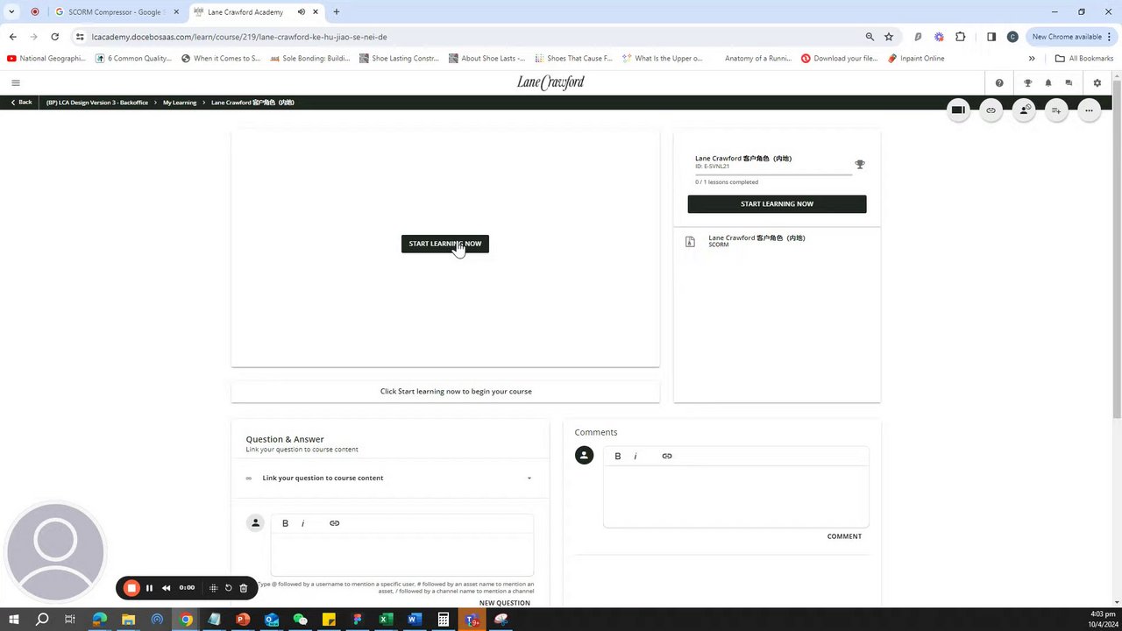Open the SCORM lesson row in course outline
This screenshot has height=631, width=1122.
click(x=777, y=241)
